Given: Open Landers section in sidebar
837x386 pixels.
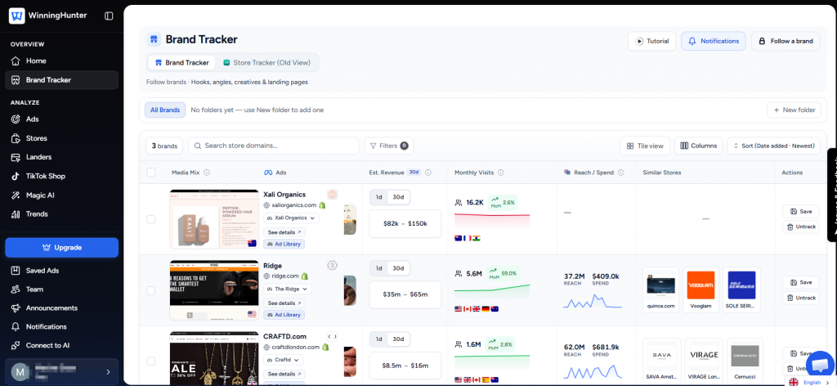Looking at the screenshot, I should click(61, 157).
